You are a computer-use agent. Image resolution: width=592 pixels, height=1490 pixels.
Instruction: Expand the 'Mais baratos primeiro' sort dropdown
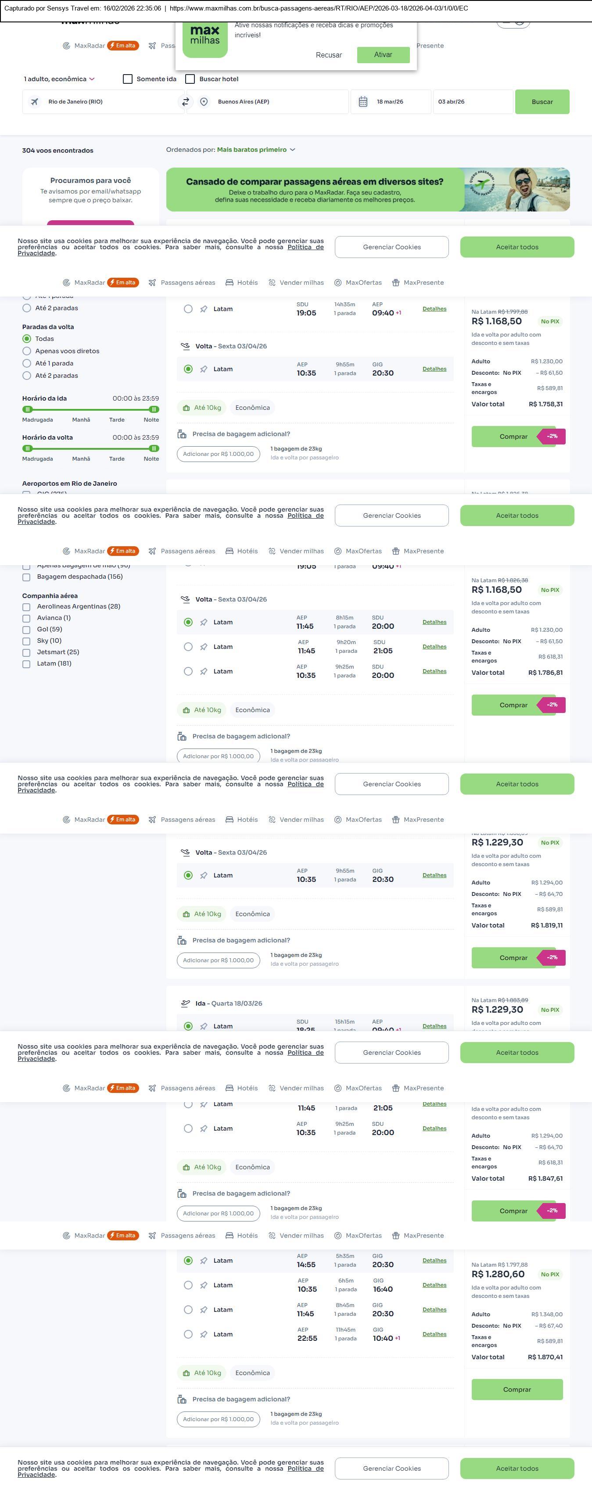pos(256,150)
